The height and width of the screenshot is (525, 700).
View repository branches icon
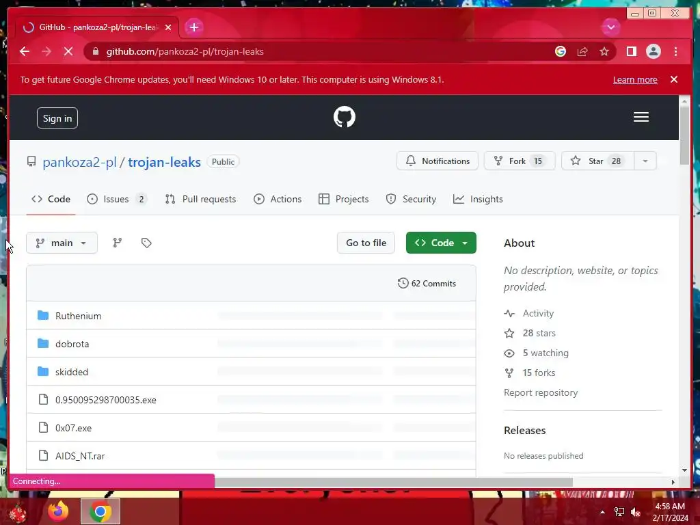(118, 243)
